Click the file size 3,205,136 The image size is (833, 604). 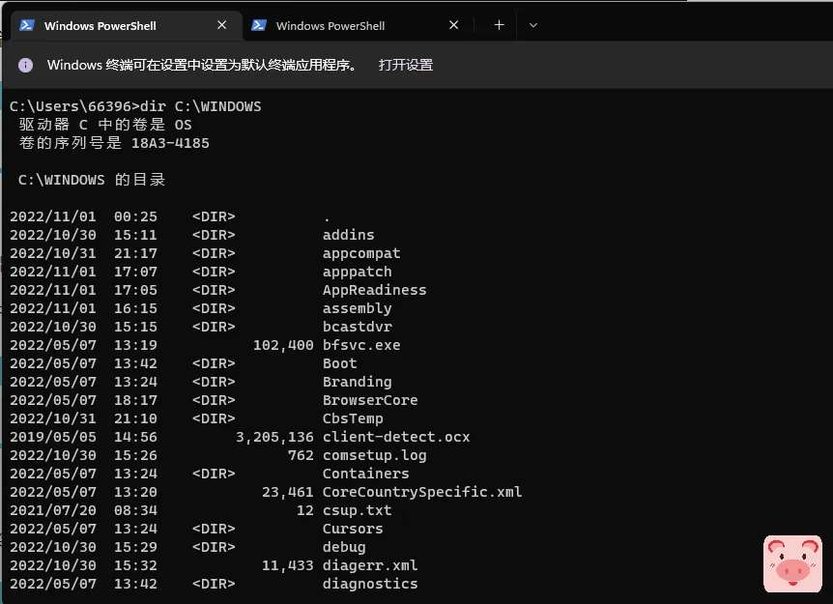pos(274,437)
